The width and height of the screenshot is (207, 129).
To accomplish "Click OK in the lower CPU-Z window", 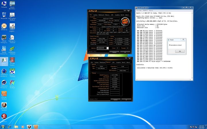I will coord(126,100).
